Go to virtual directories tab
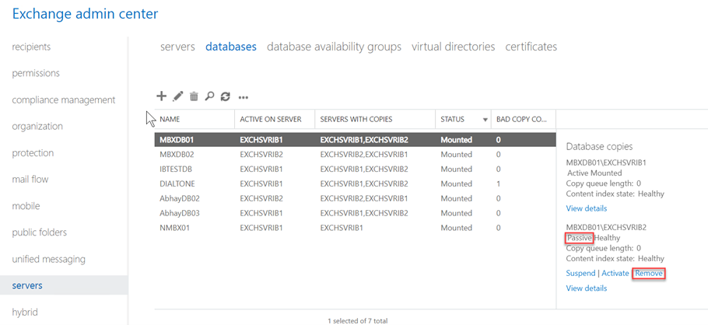This screenshot has width=708, height=325. click(x=454, y=47)
